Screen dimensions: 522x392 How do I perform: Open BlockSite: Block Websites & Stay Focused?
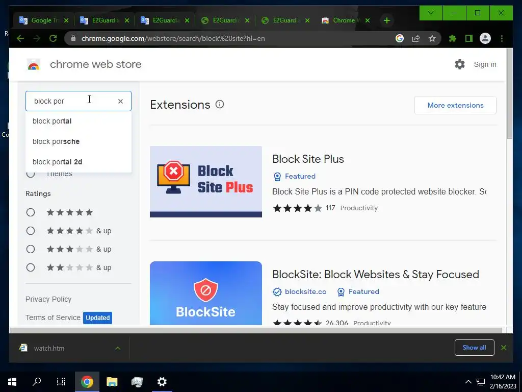[x=376, y=274]
